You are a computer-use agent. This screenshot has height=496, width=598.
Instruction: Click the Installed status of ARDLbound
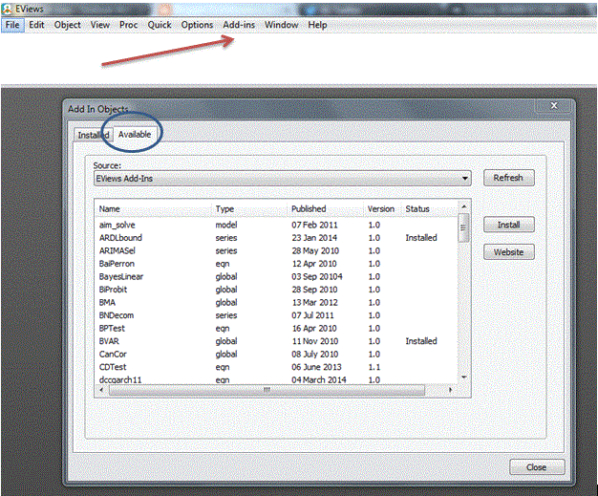pos(421,238)
